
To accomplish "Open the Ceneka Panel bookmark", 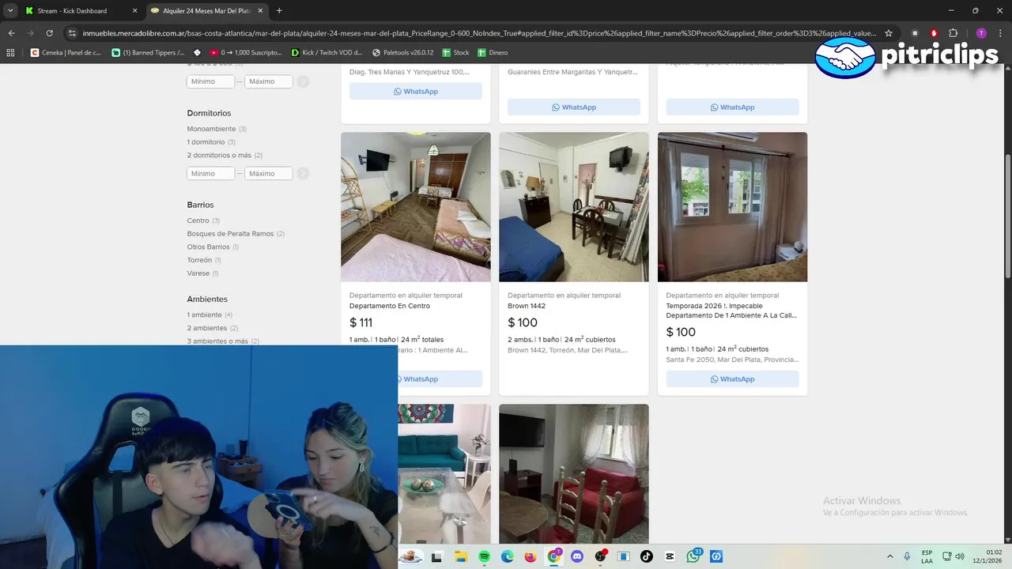I will tap(66, 52).
